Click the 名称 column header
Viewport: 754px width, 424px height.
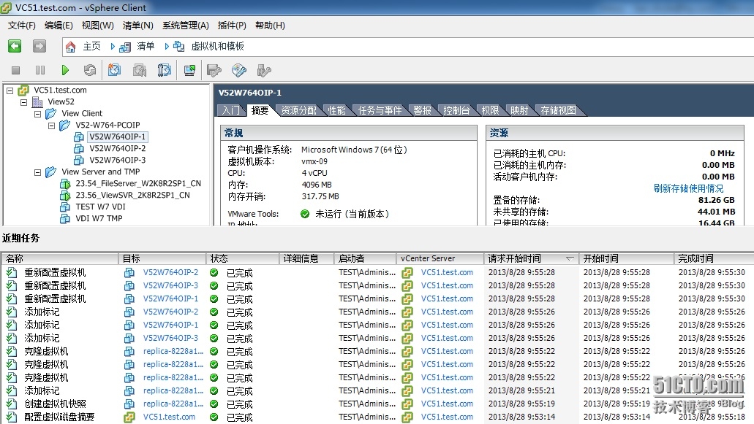tap(60, 258)
